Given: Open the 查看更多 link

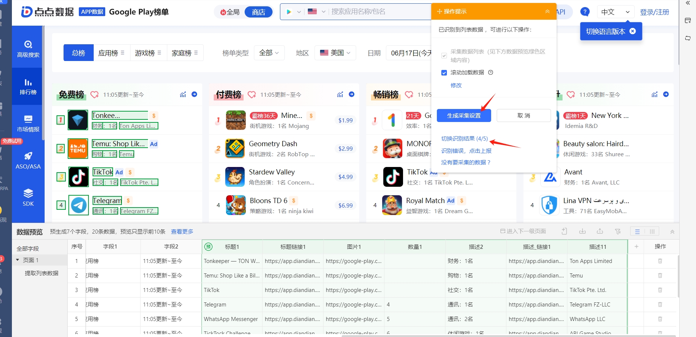Looking at the screenshot, I should coord(182,231).
